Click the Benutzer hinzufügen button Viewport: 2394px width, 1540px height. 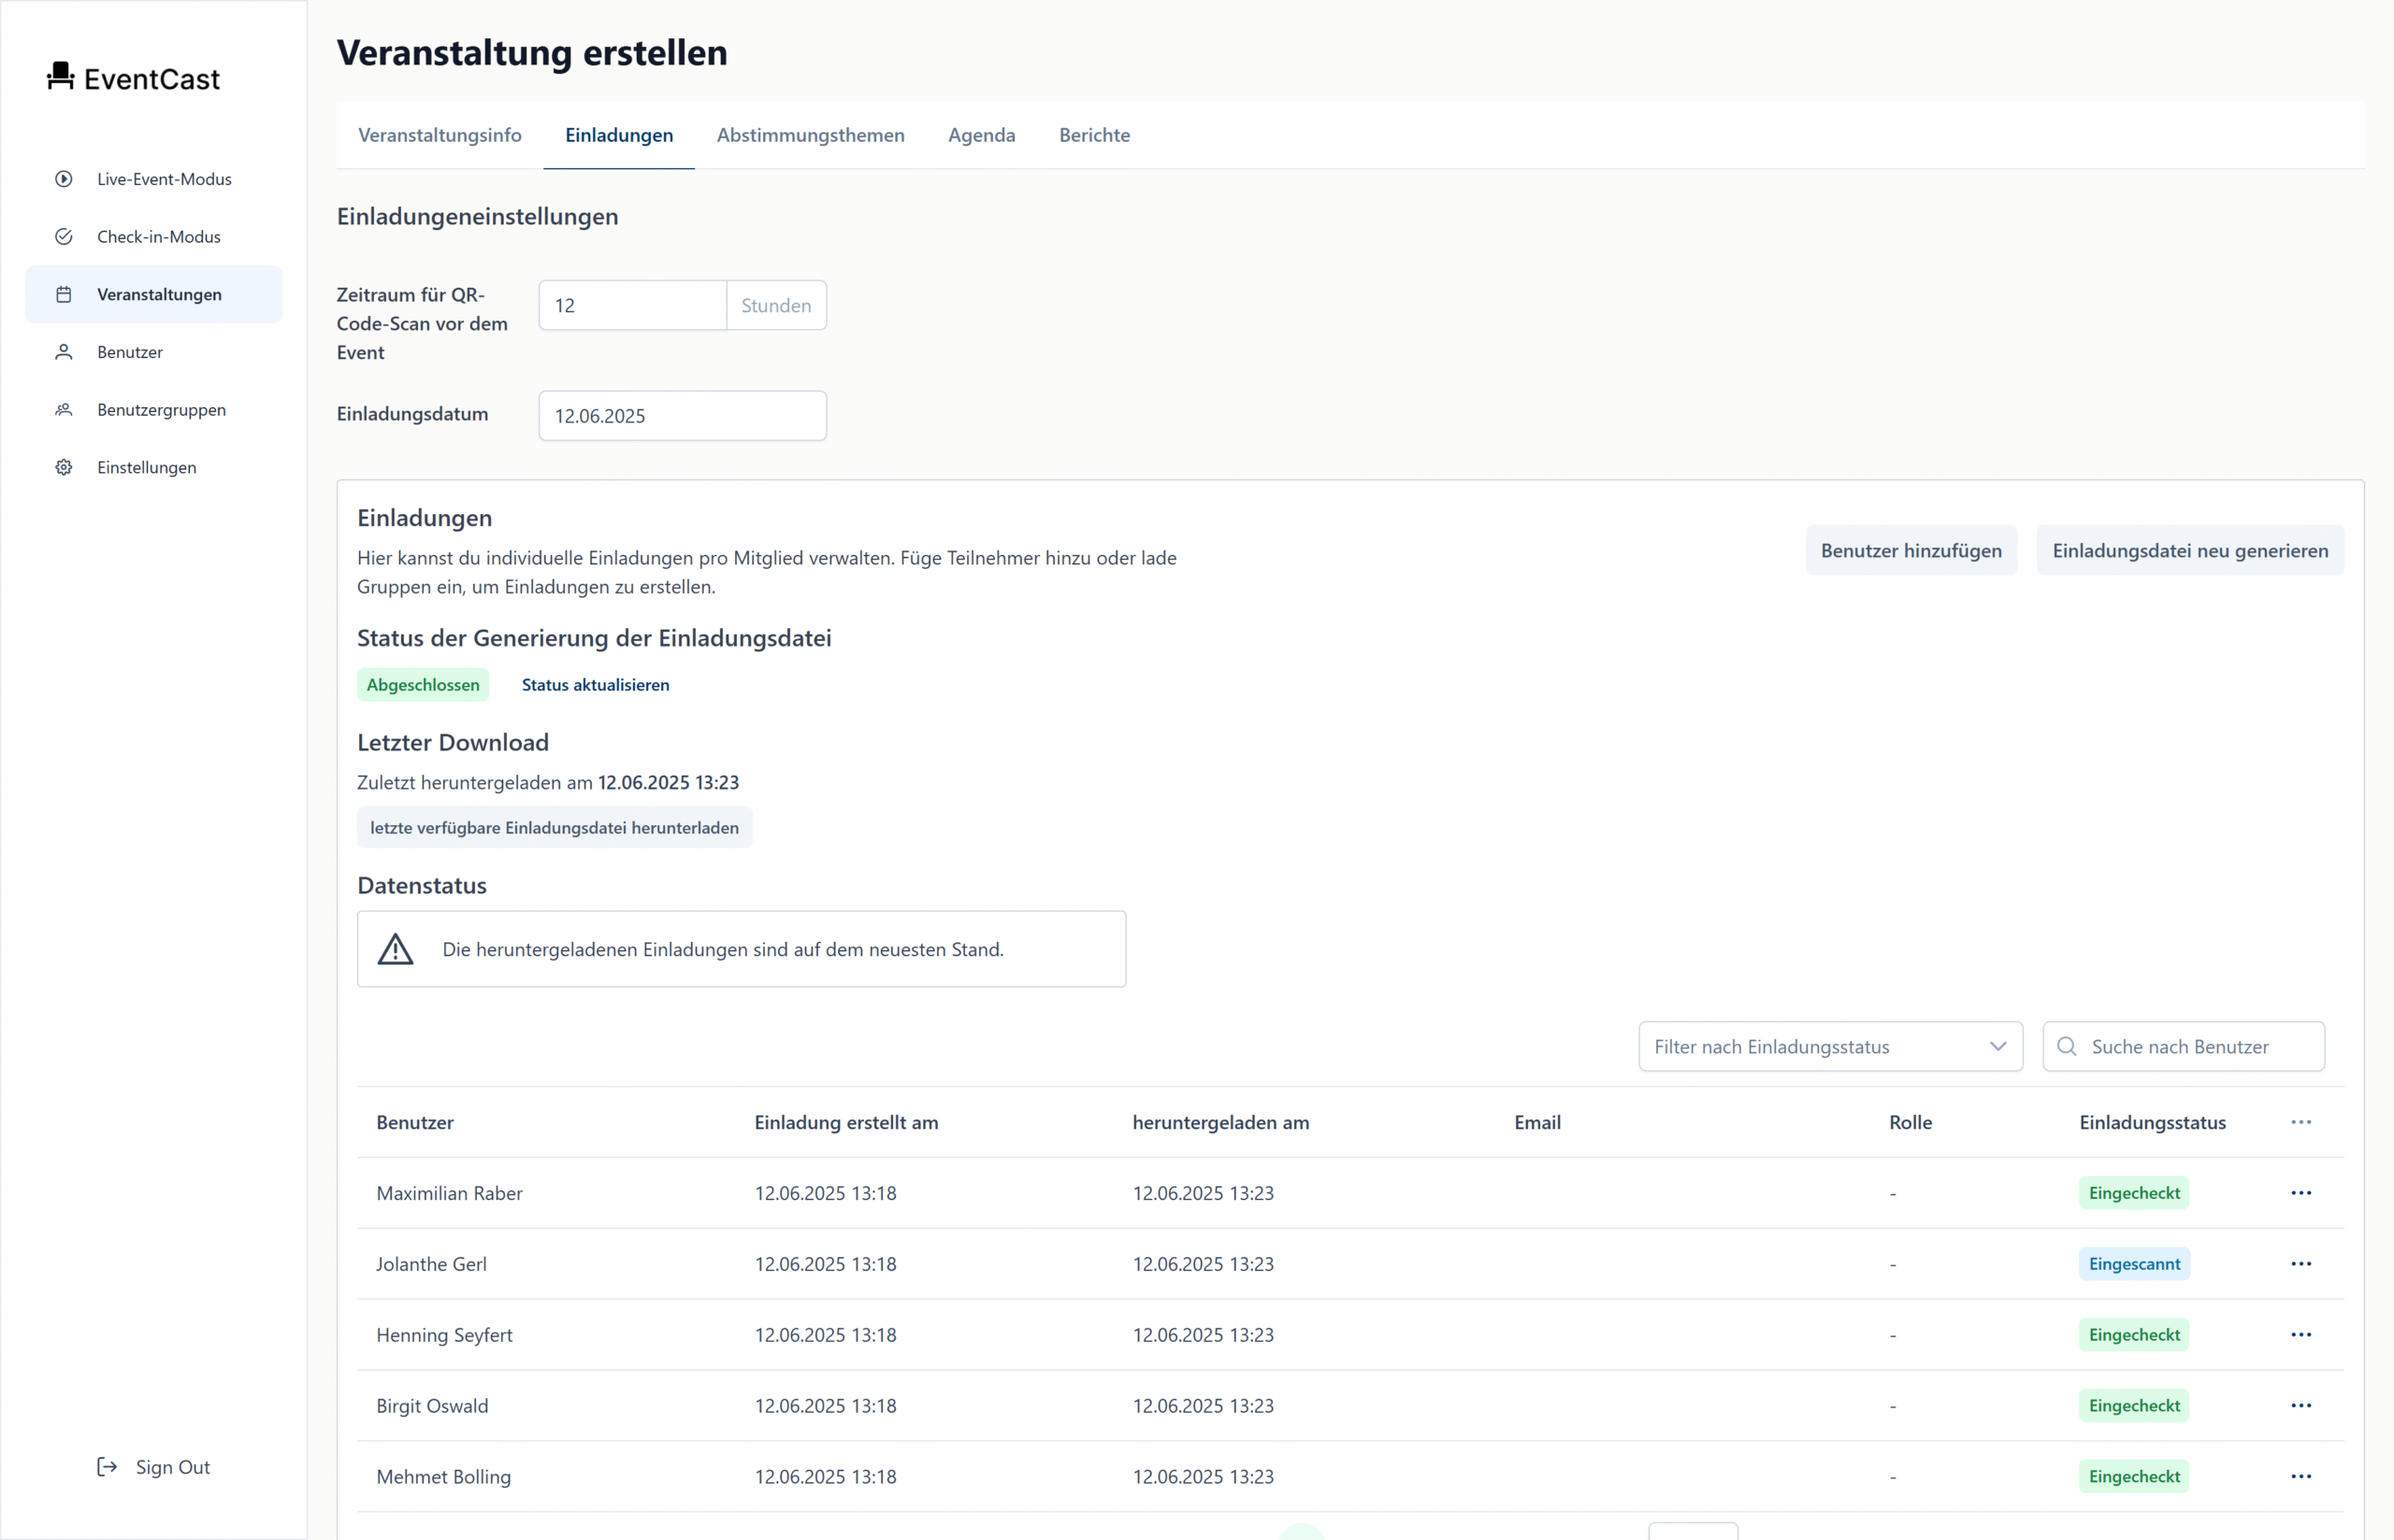[1911, 550]
